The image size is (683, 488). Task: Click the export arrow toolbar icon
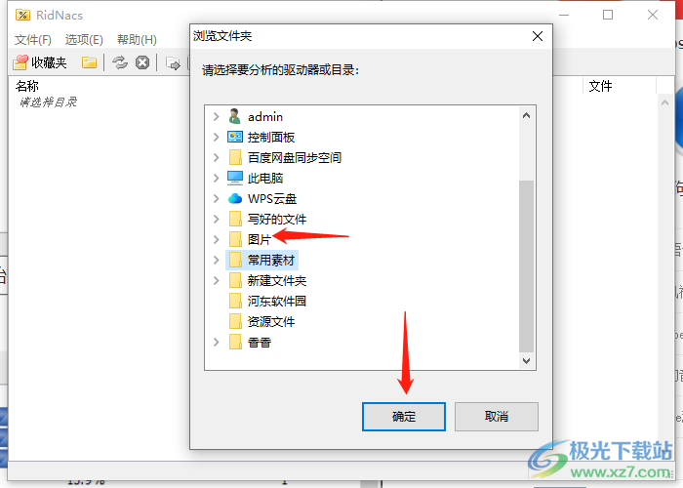pos(174,63)
